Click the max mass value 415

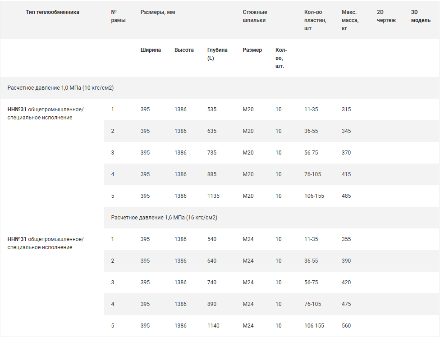click(346, 174)
